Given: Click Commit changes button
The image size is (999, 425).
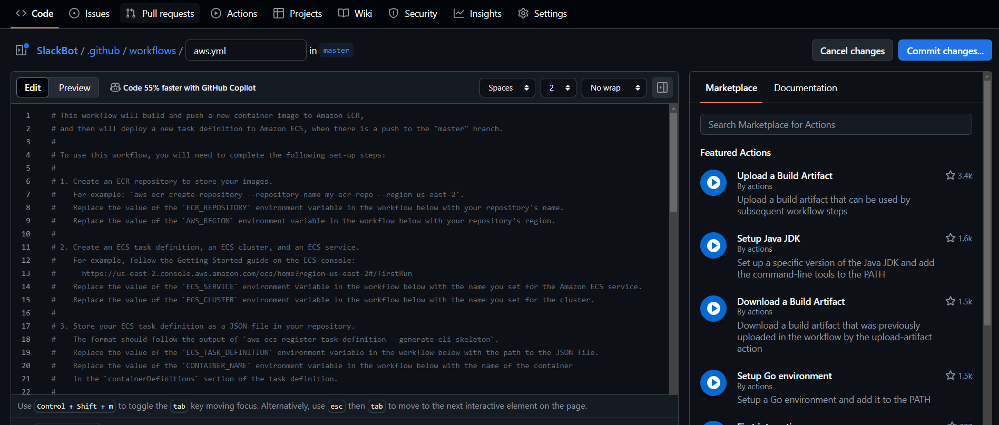Looking at the screenshot, I should point(945,51).
